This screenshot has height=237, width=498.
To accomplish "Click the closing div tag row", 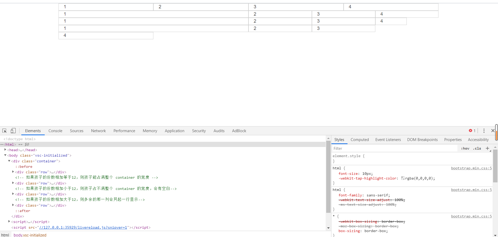I will pos(18,216).
